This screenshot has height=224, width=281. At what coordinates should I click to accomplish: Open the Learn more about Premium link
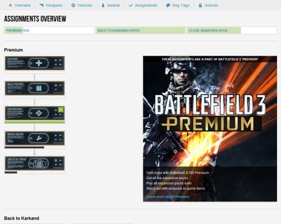point(168,196)
